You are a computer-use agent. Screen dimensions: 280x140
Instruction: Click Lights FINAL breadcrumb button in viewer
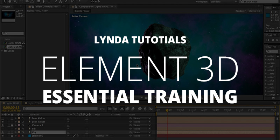pos(82,11)
